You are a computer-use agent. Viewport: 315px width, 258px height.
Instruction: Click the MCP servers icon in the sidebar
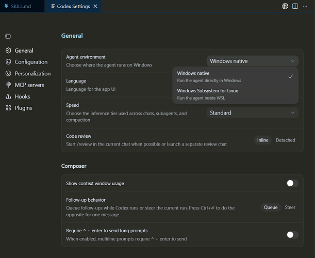click(8, 85)
